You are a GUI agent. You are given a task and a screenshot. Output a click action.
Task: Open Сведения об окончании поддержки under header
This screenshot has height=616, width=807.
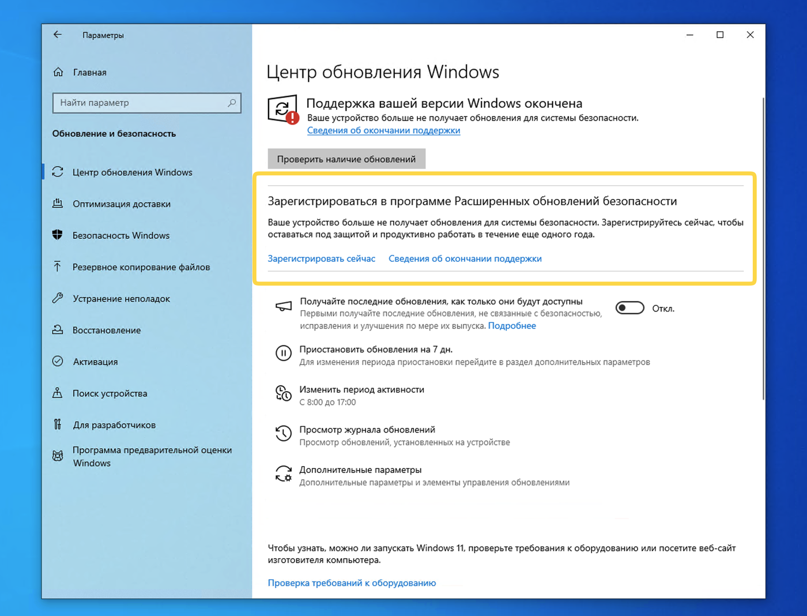(383, 130)
